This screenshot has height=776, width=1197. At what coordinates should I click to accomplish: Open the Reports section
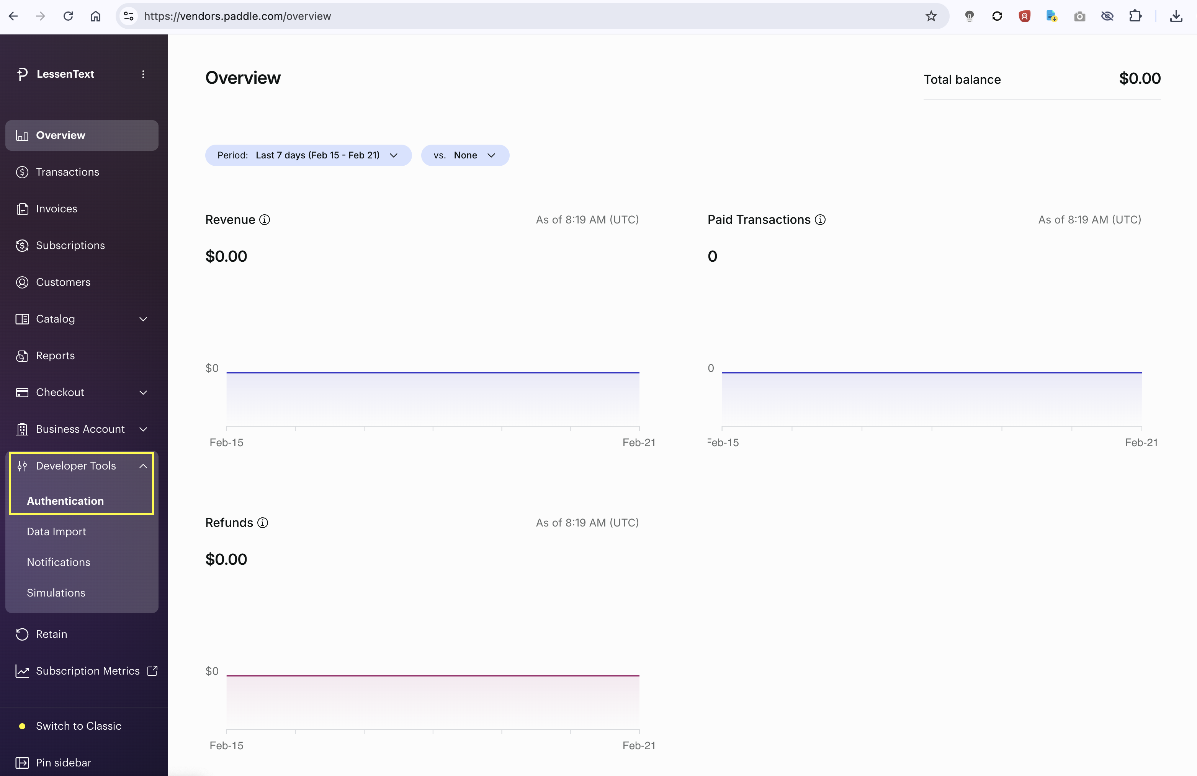tap(55, 355)
